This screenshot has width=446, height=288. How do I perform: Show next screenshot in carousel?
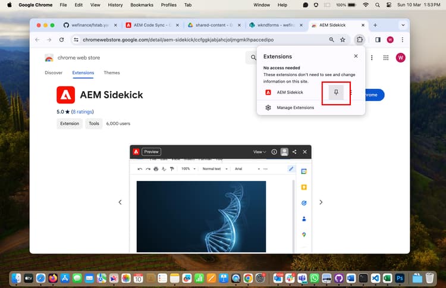pos(321,202)
